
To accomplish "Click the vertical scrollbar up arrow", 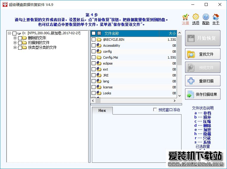I will pyautogui.click(x=179, y=33).
